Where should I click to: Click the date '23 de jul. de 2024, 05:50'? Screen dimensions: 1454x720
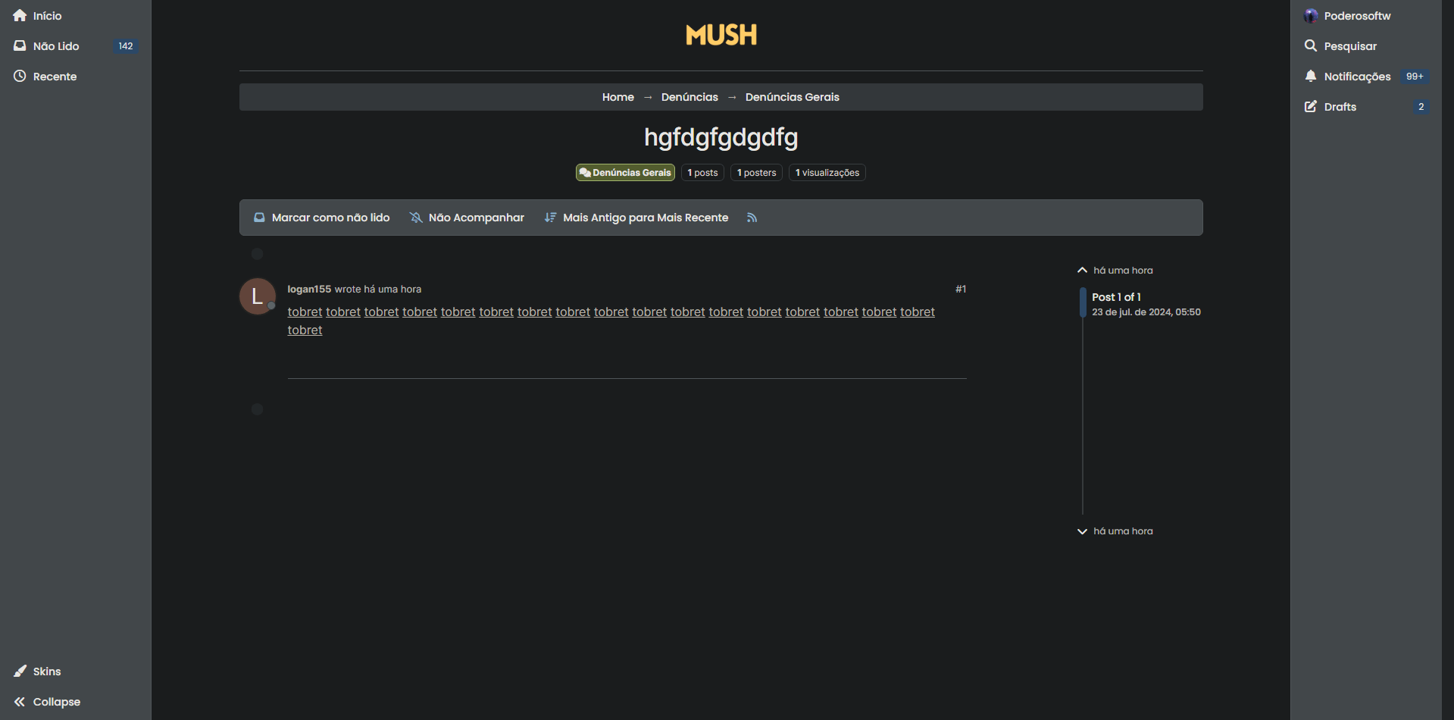click(1146, 312)
